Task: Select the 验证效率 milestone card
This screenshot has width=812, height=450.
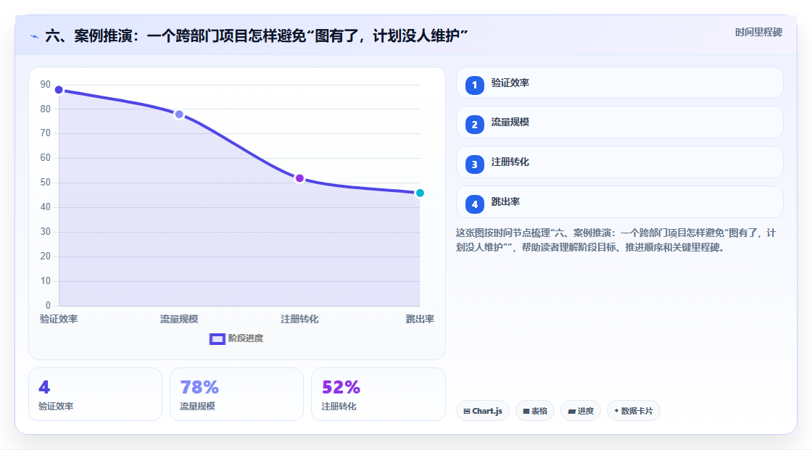Action: click(619, 83)
